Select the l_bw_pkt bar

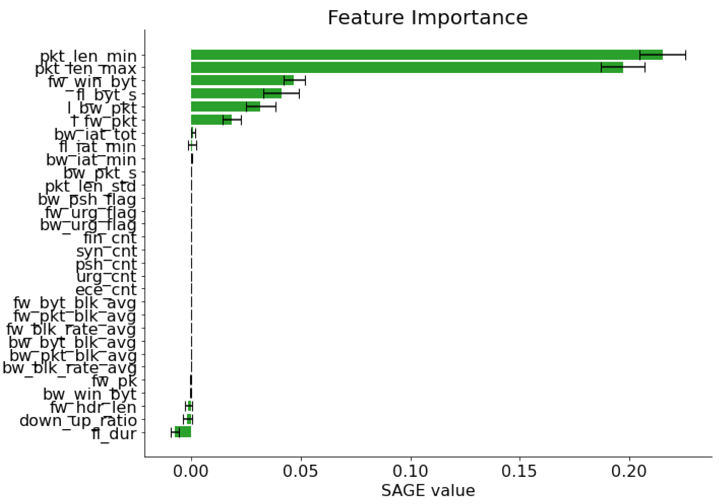pyautogui.click(x=221, y=106)
